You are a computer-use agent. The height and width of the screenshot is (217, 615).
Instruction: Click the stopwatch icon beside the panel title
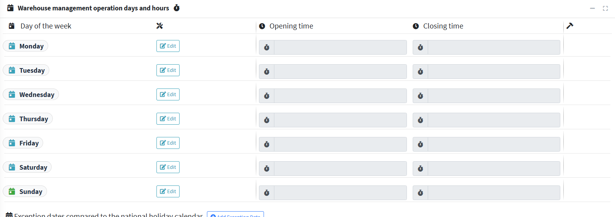176,8
